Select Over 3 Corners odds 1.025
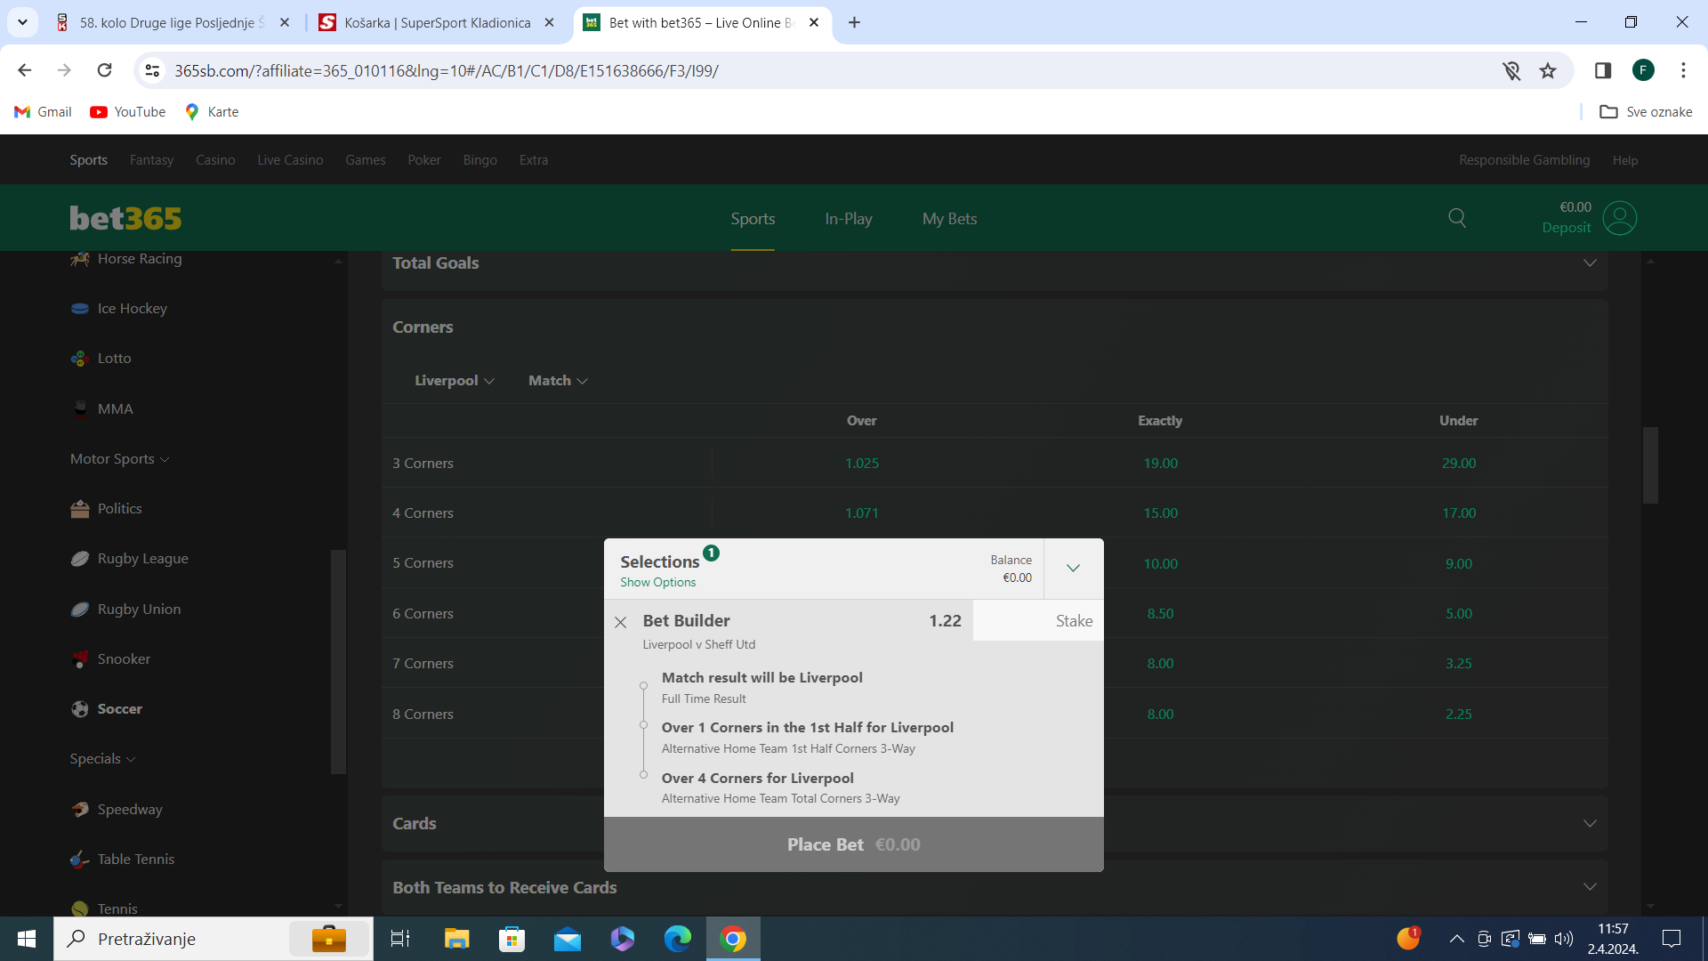 point(861,464)
